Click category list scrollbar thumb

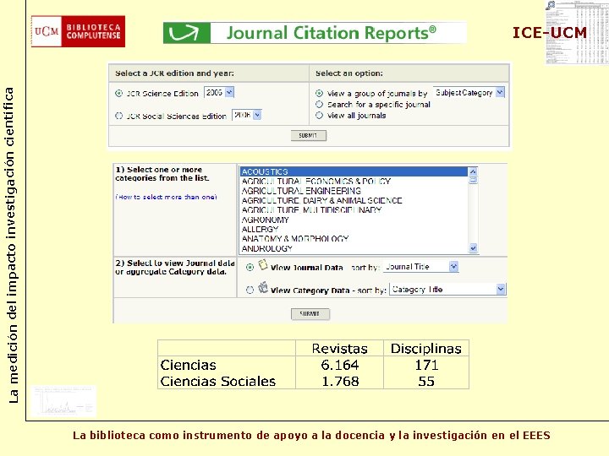[x=473, y=180]
